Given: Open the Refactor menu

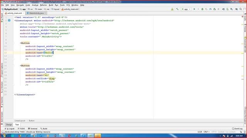Looking at the screenshot, I should 44,5.
